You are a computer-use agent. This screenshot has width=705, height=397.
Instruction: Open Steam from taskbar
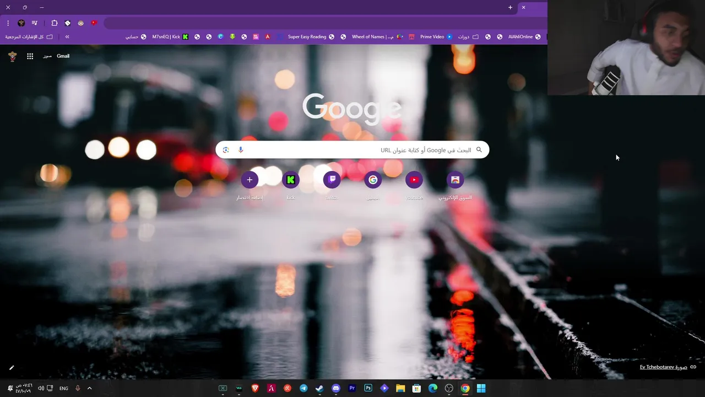coord(319,388)
